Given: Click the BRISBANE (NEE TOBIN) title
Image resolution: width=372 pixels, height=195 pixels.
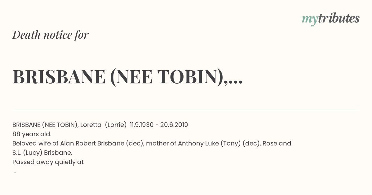Looking at the screenshot, I should (x=127, y=77).
